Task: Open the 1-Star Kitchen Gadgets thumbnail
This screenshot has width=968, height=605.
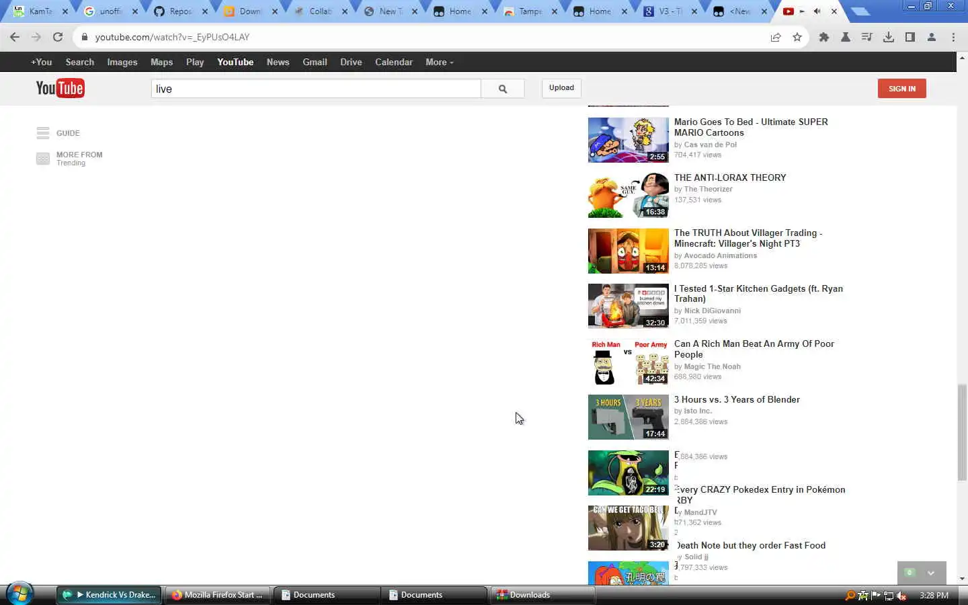Action: [629, 306]
